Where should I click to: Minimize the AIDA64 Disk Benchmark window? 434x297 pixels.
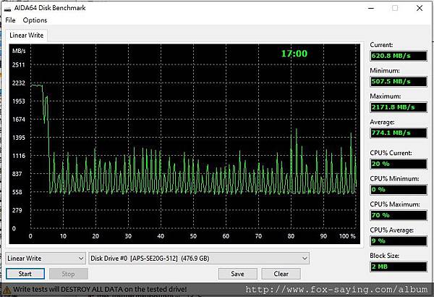click(x=371, y=8)
